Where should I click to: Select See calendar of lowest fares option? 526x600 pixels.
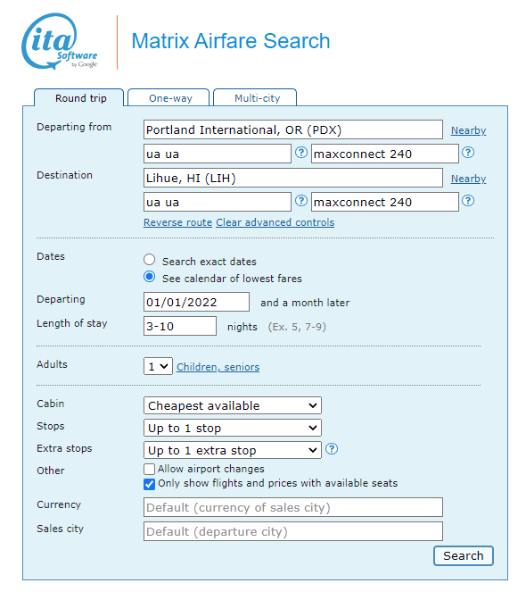150,277
